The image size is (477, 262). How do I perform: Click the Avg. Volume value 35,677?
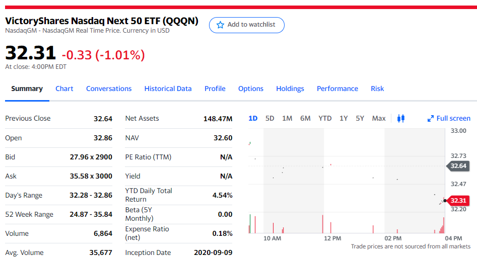[x=101, y=252]
